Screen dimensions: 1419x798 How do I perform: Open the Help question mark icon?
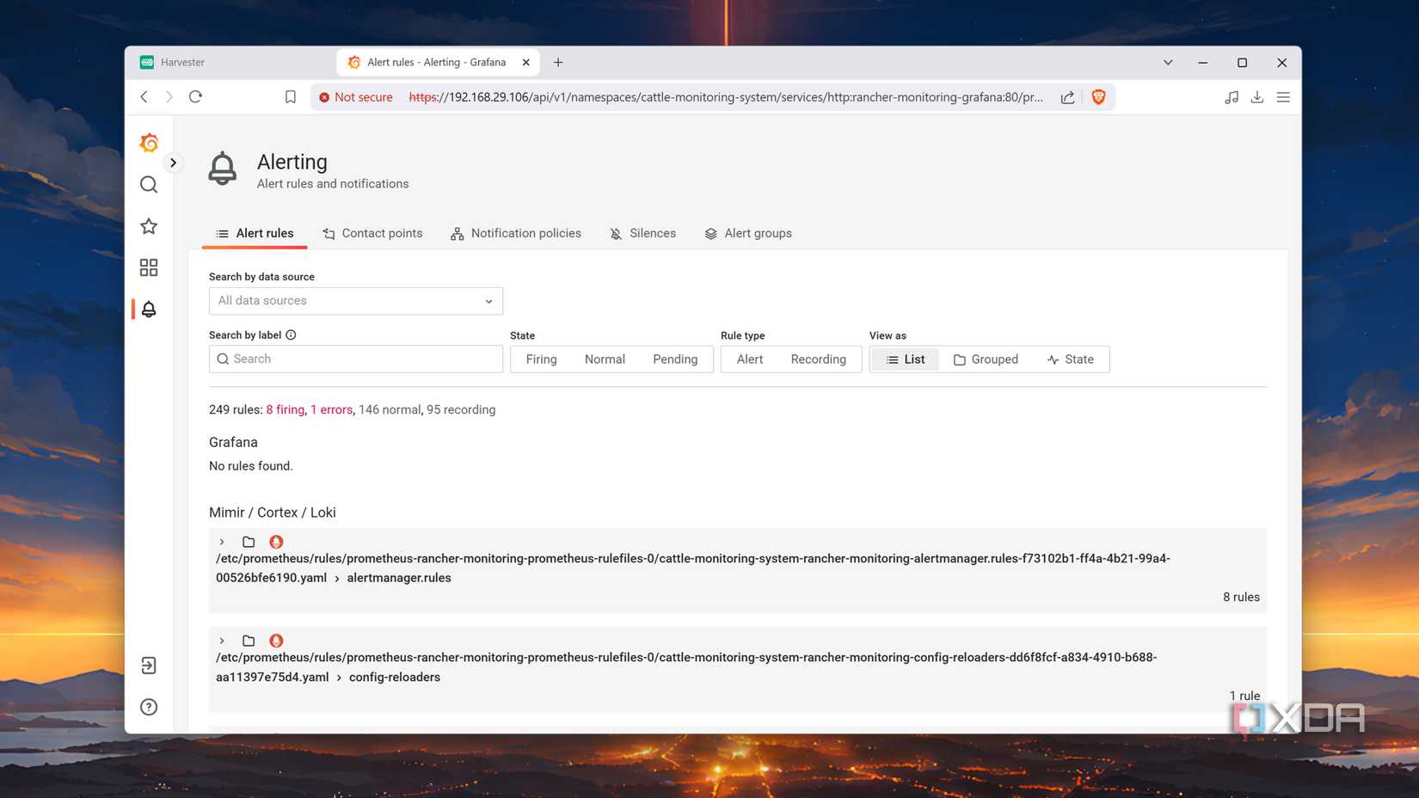pyautogui.click(x=149, y=707)
